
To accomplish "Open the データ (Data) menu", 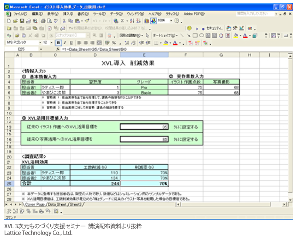I will (x=116, y=14).
